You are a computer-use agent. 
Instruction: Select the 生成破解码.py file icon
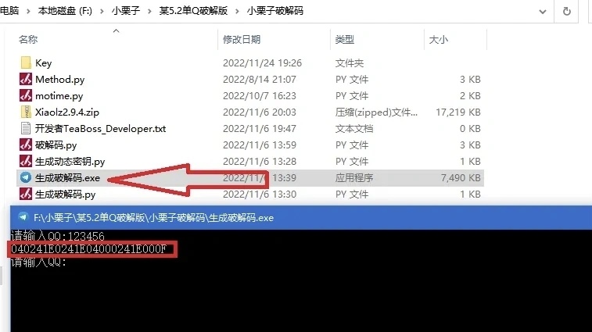pyautogui.click(x=26, y=195)
